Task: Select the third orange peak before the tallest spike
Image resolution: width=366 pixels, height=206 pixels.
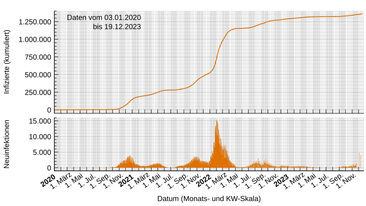Action: 195,158
